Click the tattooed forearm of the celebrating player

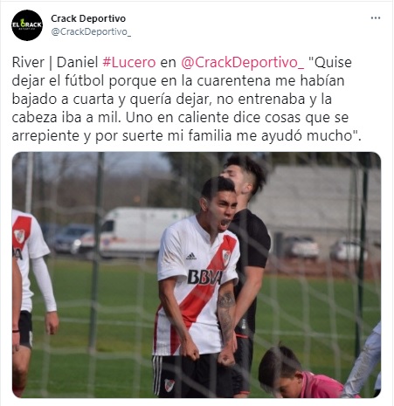click(x=226, y=315)
